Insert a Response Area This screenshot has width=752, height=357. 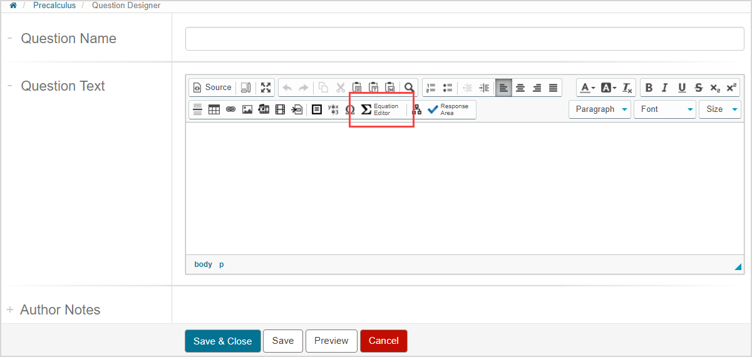(448, 109)
